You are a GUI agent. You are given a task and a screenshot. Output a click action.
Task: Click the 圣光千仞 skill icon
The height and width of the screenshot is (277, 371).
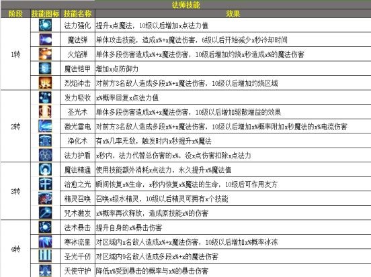click(45, 256)
